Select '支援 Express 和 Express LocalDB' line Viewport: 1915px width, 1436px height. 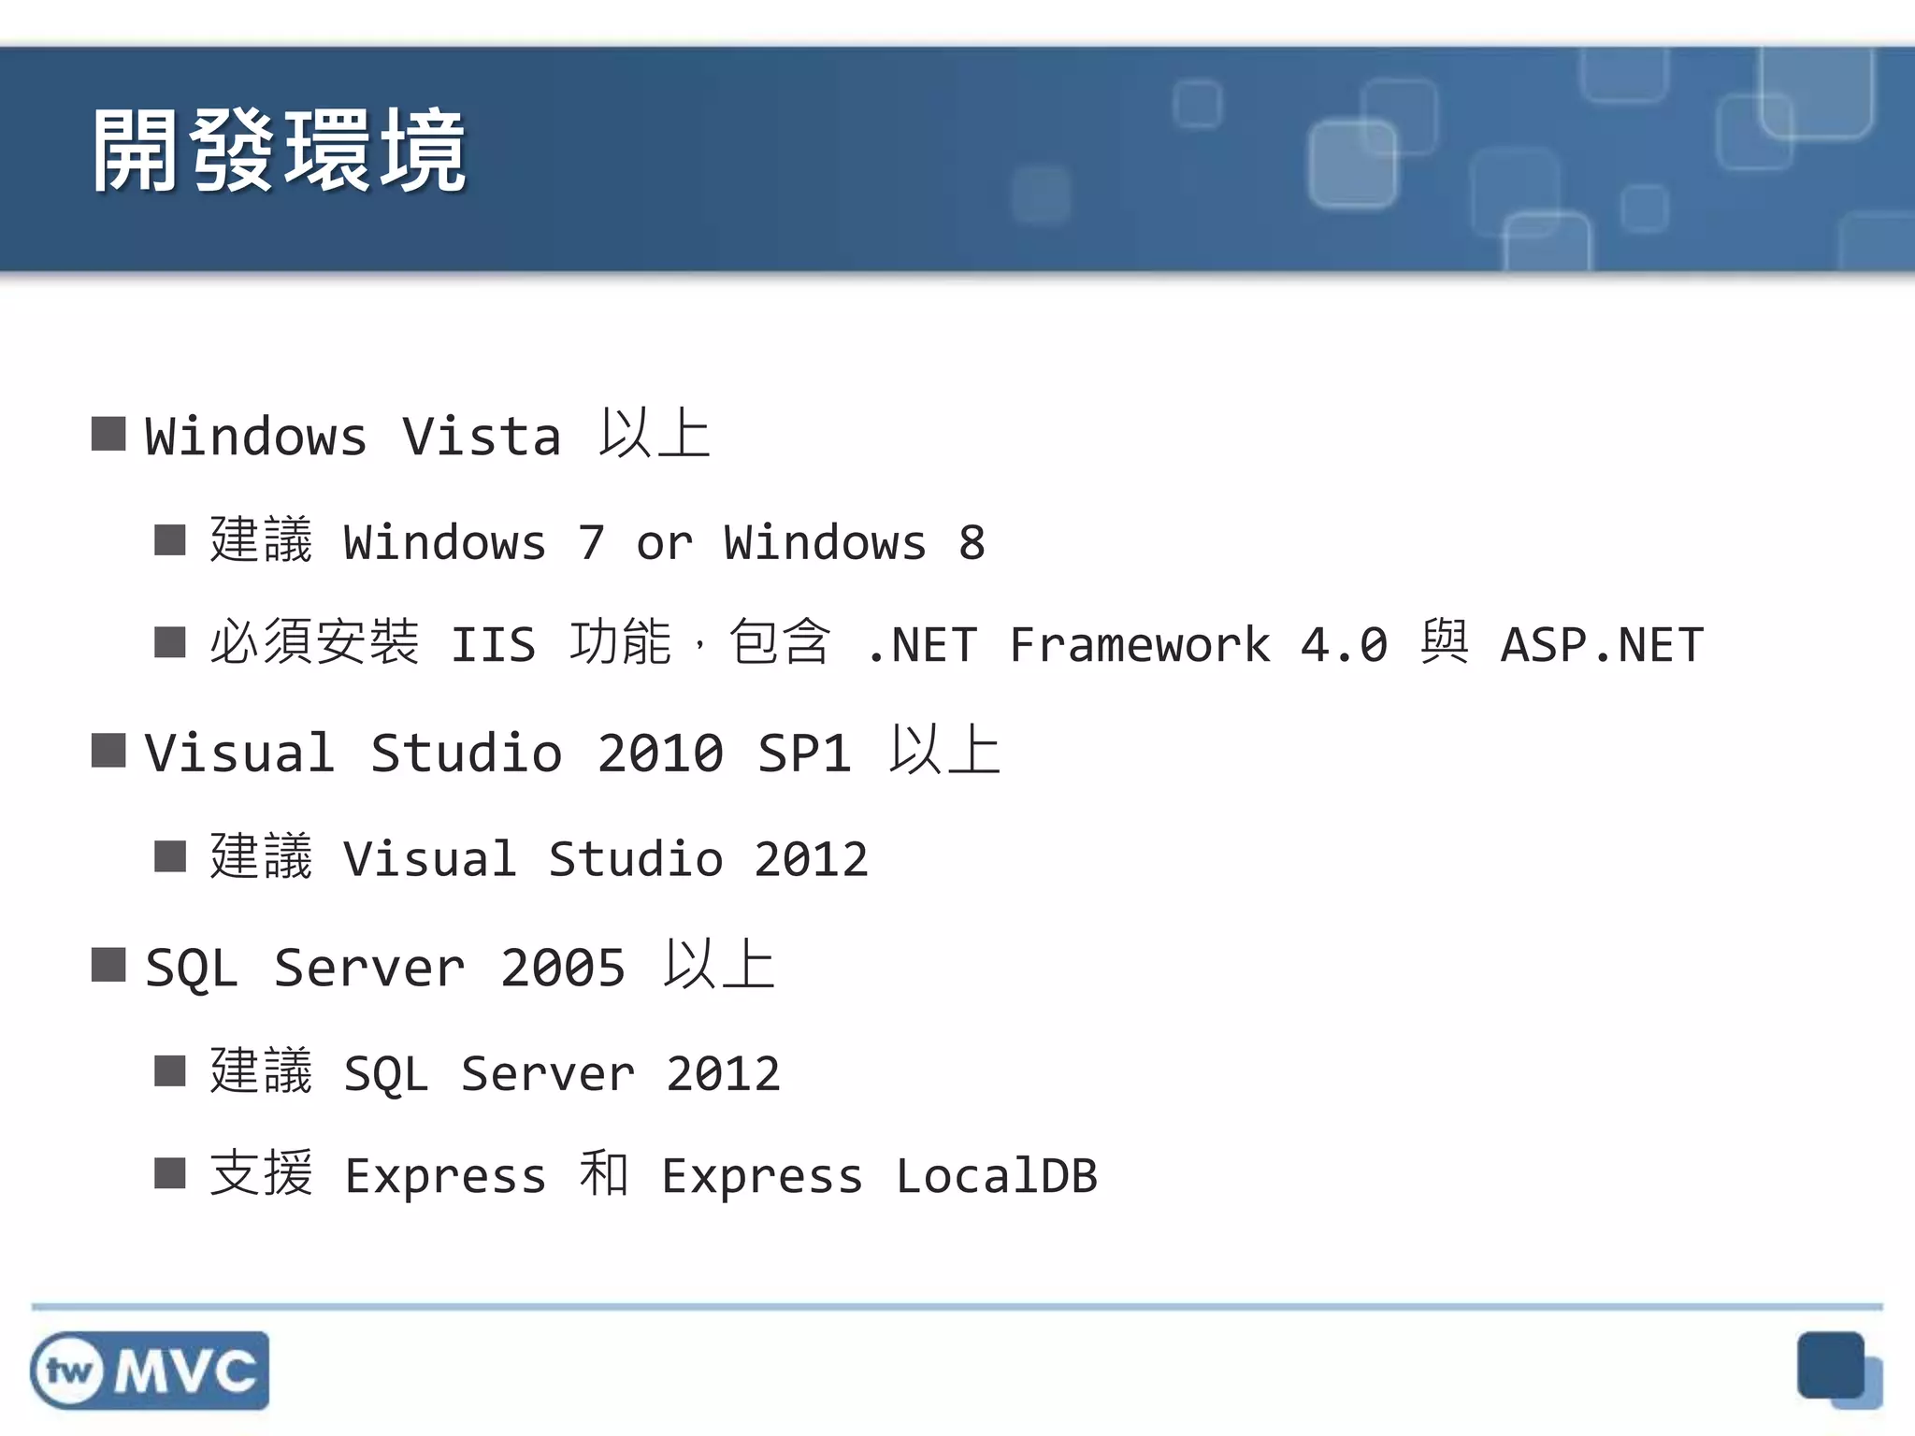click(x=654, y=1173)
